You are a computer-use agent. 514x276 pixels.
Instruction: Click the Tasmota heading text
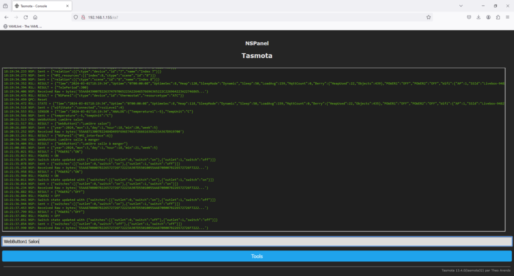pyautogui.click(x=257, y=56)
